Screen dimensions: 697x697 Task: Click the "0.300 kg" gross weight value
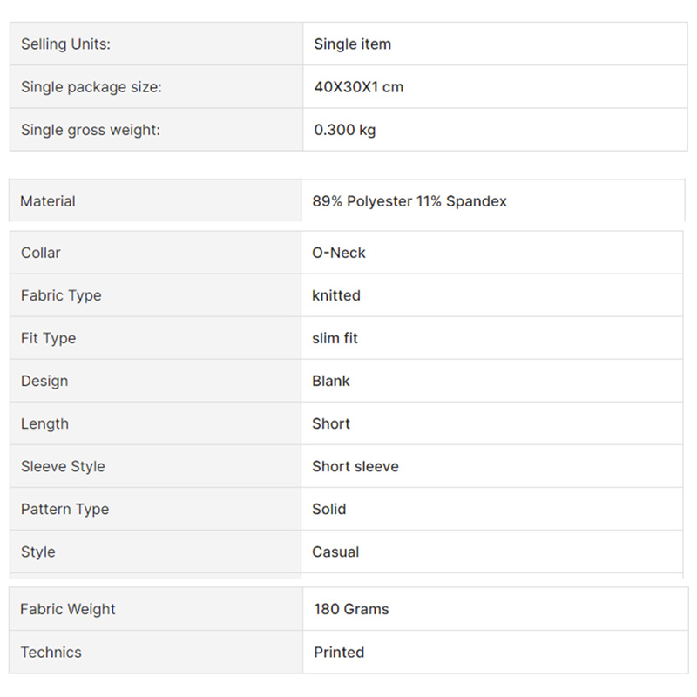point(344,130)
